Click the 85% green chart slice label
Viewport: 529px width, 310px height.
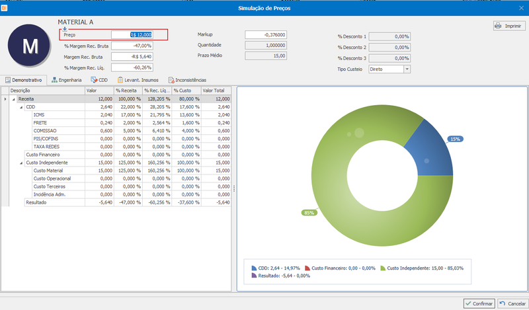pyautogui.click(x=309, y=213)
